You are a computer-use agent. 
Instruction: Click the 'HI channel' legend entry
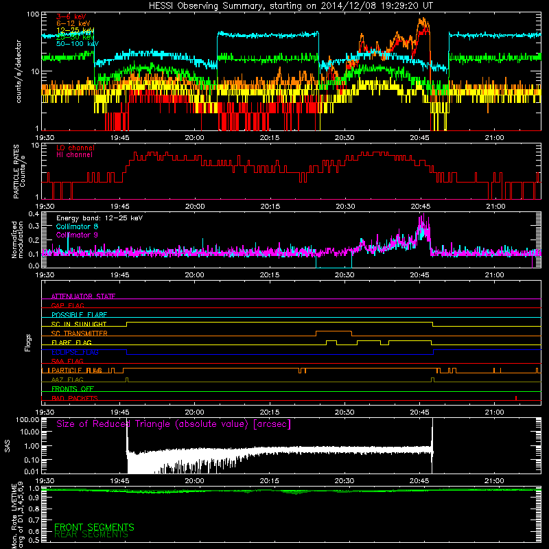[x=74, y=155]
